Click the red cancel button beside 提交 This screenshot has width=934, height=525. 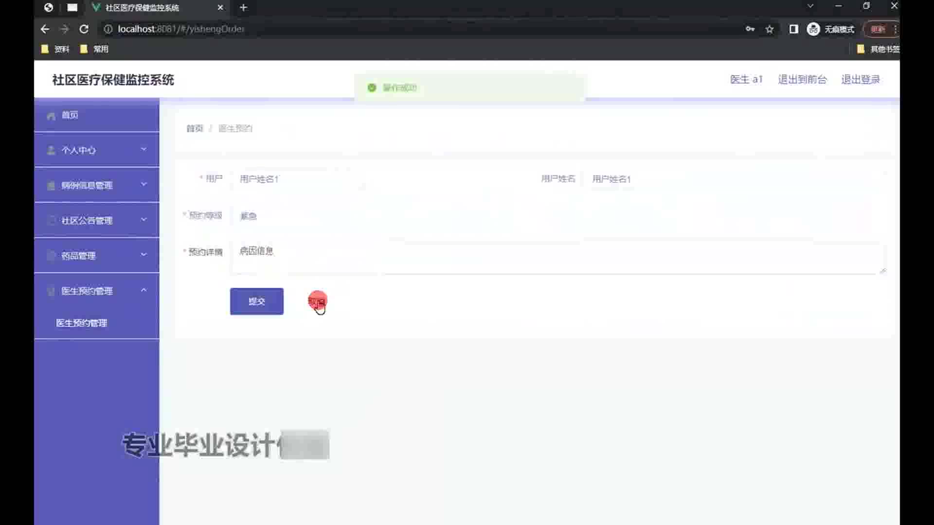317,301
